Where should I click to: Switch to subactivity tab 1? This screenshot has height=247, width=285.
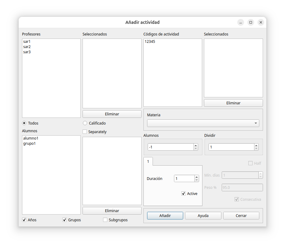148,161
